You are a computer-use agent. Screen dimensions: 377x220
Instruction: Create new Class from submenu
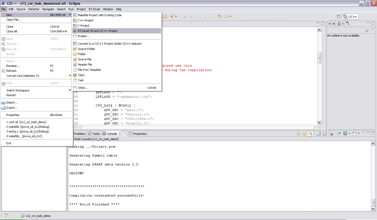[x=117, y=75]
